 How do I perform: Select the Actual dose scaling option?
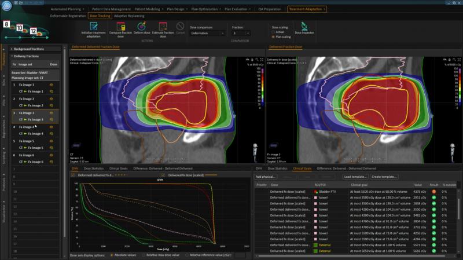273,31
